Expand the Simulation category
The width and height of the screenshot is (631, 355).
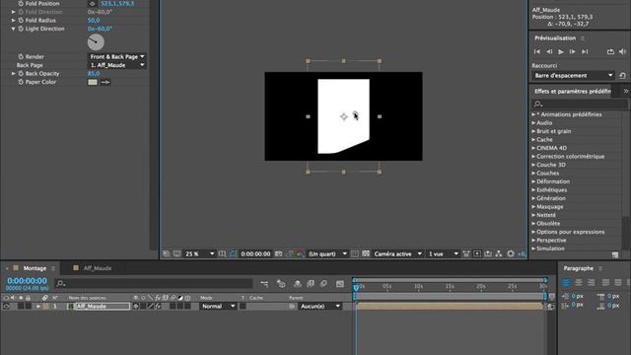533,248
